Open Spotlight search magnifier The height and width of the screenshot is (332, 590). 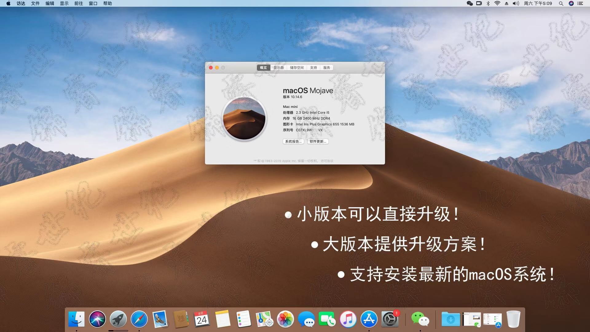point(561,3)
